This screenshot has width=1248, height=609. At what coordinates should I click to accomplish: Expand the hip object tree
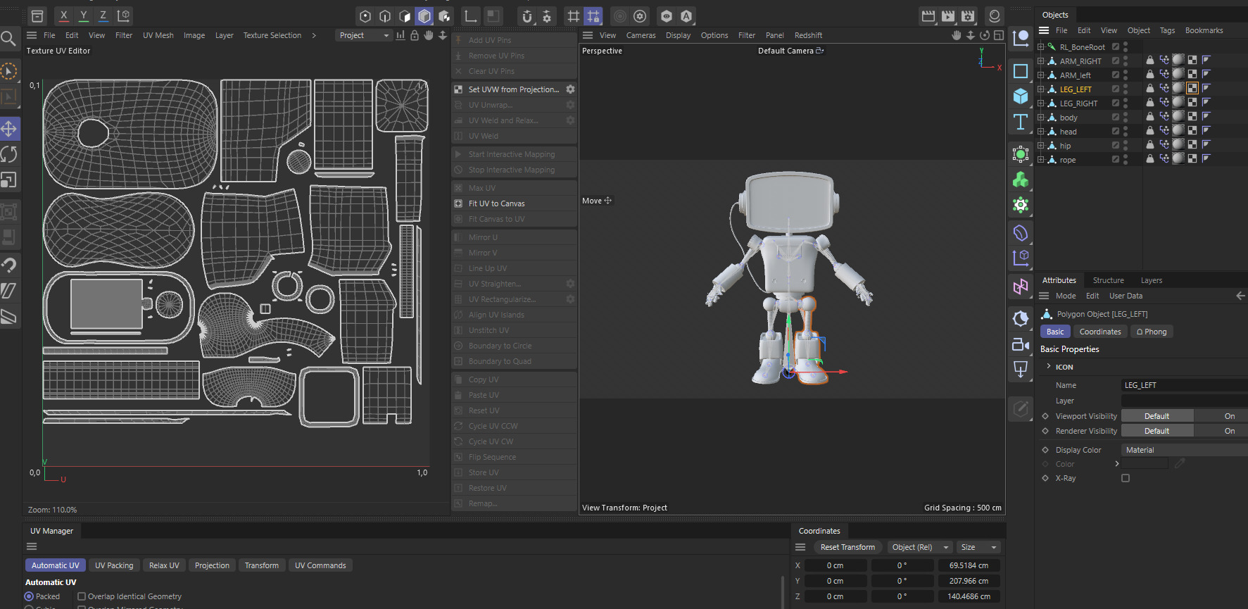pos(1040,146)
